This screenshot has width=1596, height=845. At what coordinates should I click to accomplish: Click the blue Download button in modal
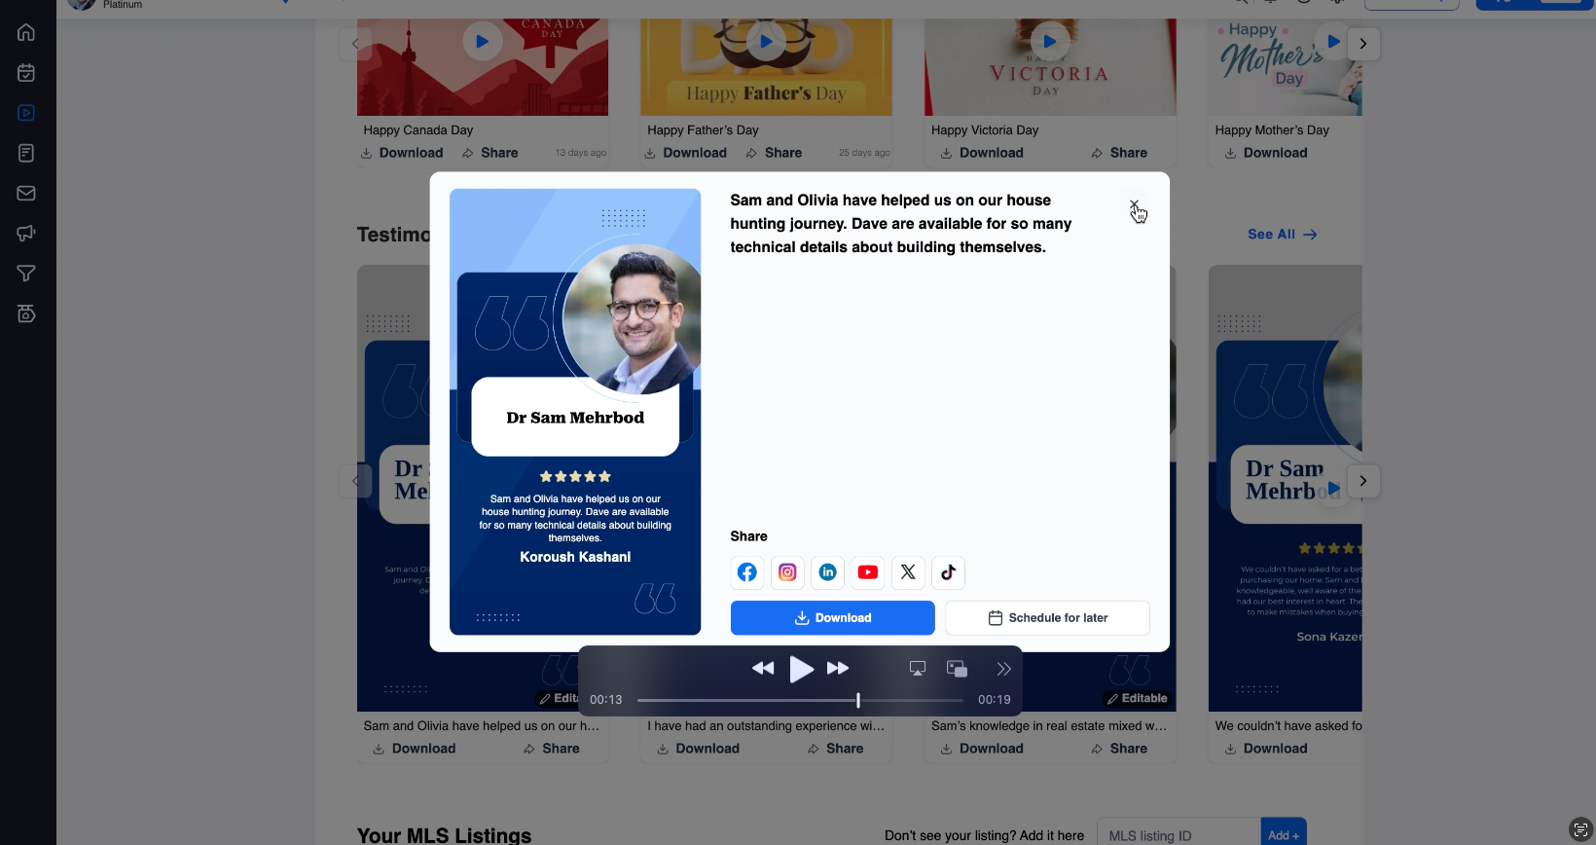point(833,618)
